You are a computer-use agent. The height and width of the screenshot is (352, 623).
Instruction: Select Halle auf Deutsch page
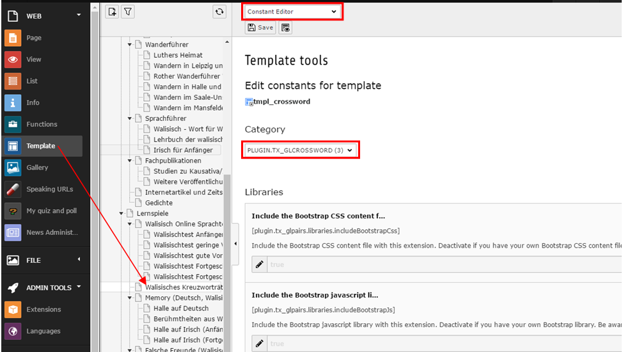[181, 308]
